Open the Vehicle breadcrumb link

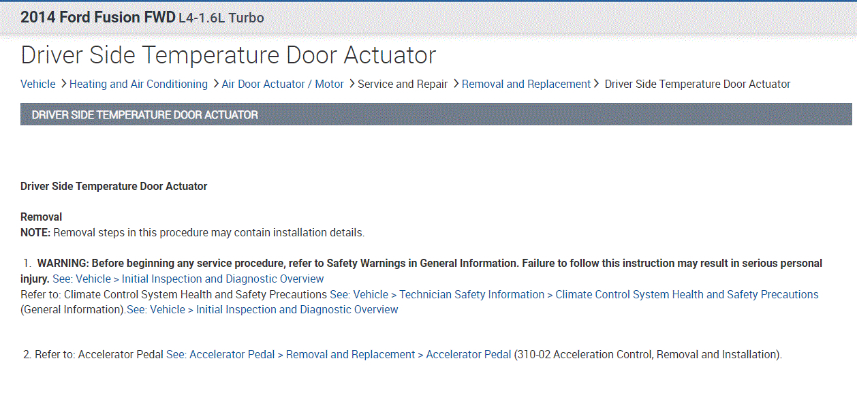tap(38, 84)
